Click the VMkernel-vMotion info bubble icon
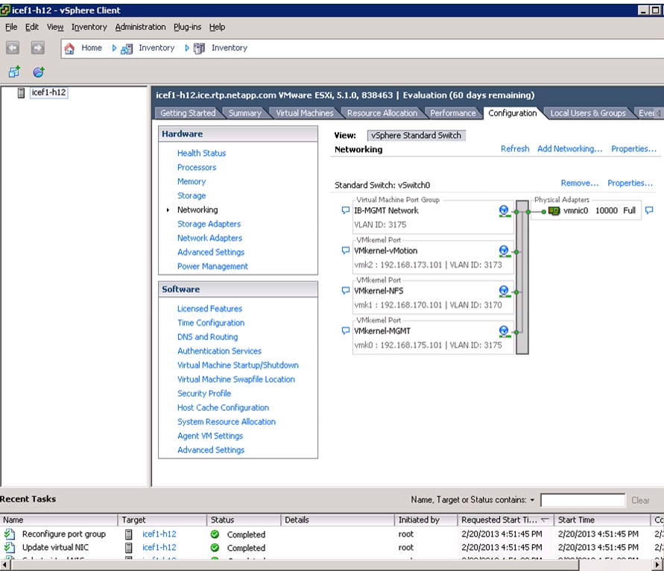The width and height of the screenshot is (664, 571). 346,250
